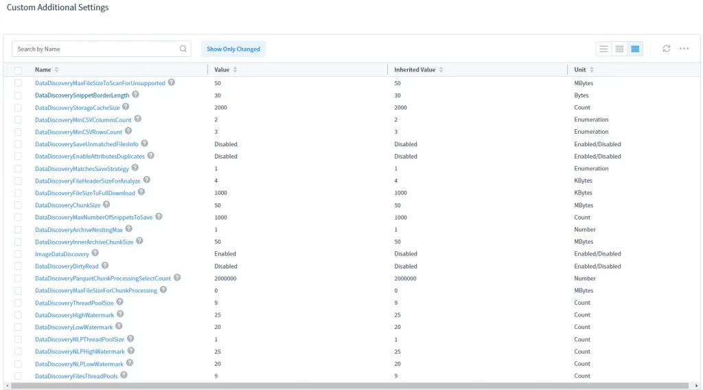Tick the DataDiscoveryStorageCacheSize checkbox
Screen dimensions: 703x390
(18, 108)
